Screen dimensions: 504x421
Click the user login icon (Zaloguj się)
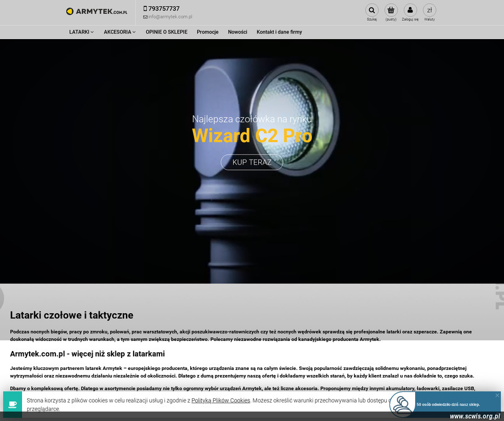coord(410,10)
